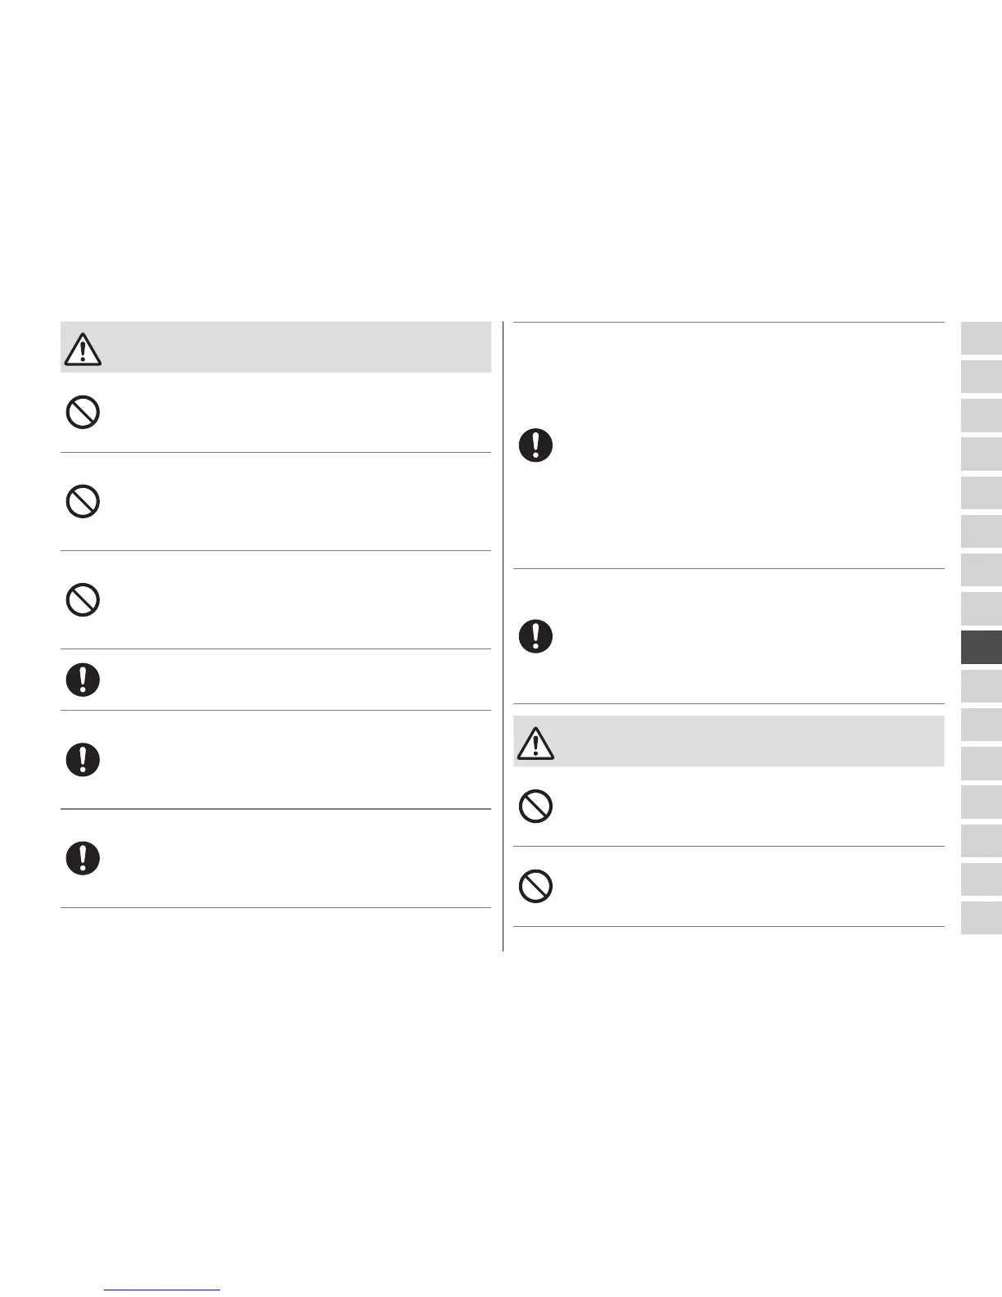
Task: Click the lower exclamation icon in right column
Action: [x=536, y=636]
